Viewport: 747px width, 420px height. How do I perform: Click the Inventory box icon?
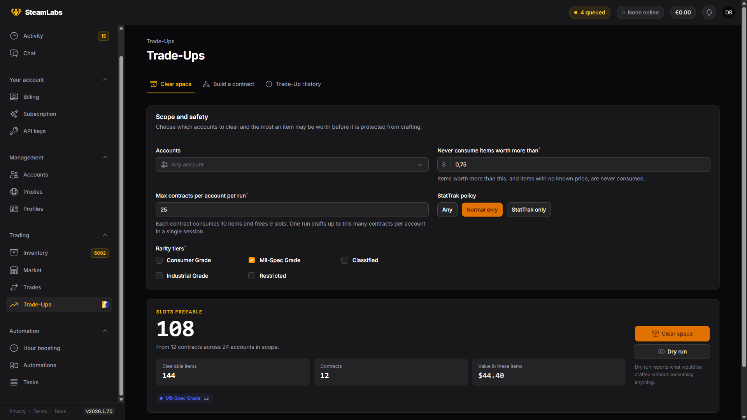[x=14, y=253]
